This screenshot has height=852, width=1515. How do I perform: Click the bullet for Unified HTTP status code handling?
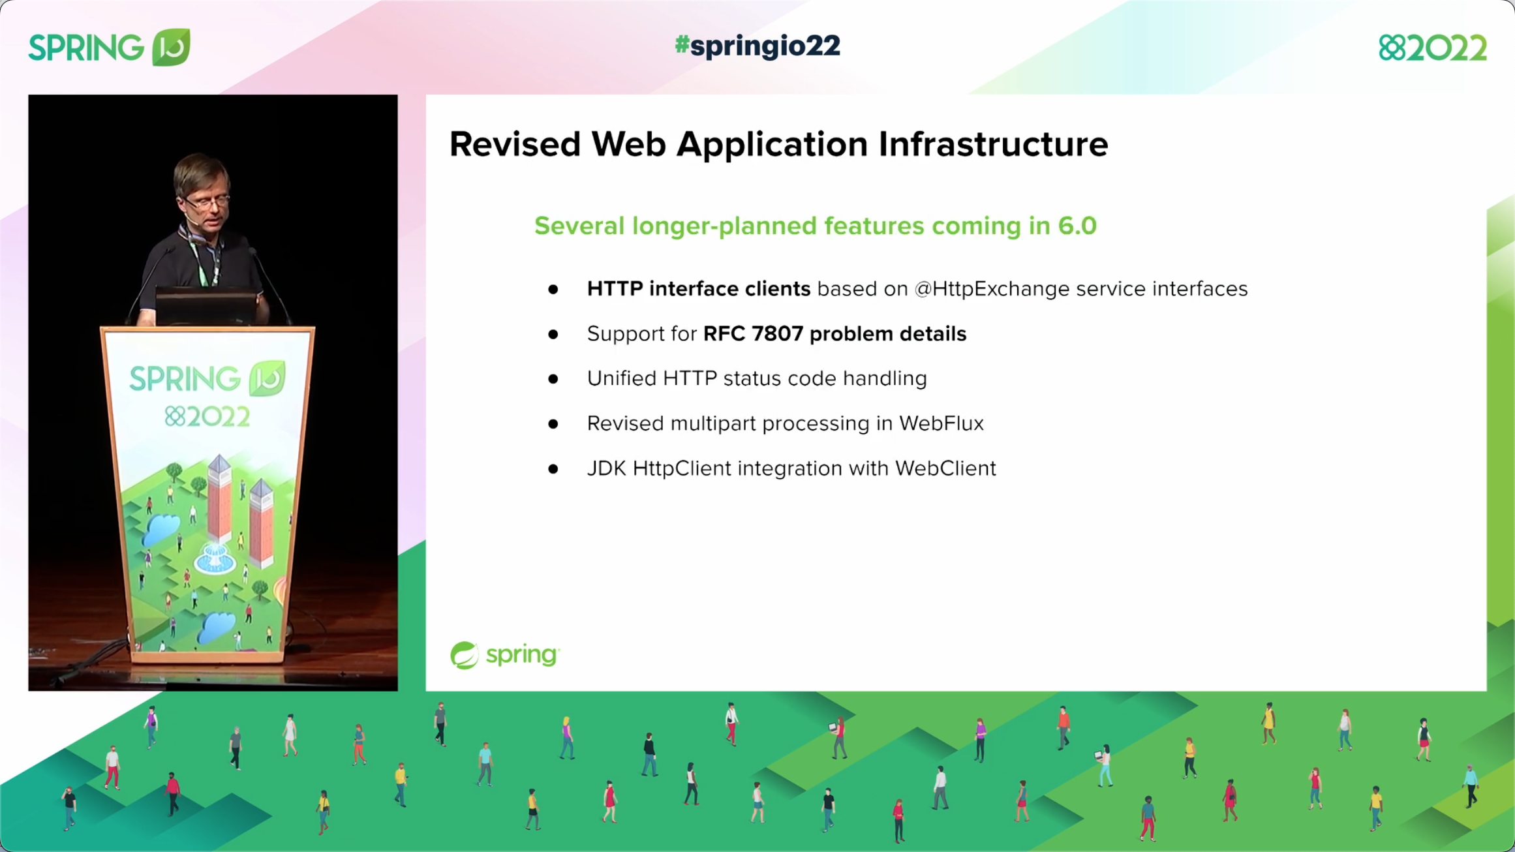[554, 378]
